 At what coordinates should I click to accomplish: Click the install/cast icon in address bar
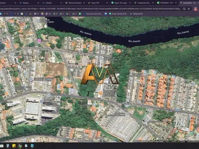[x=184, y=9]
